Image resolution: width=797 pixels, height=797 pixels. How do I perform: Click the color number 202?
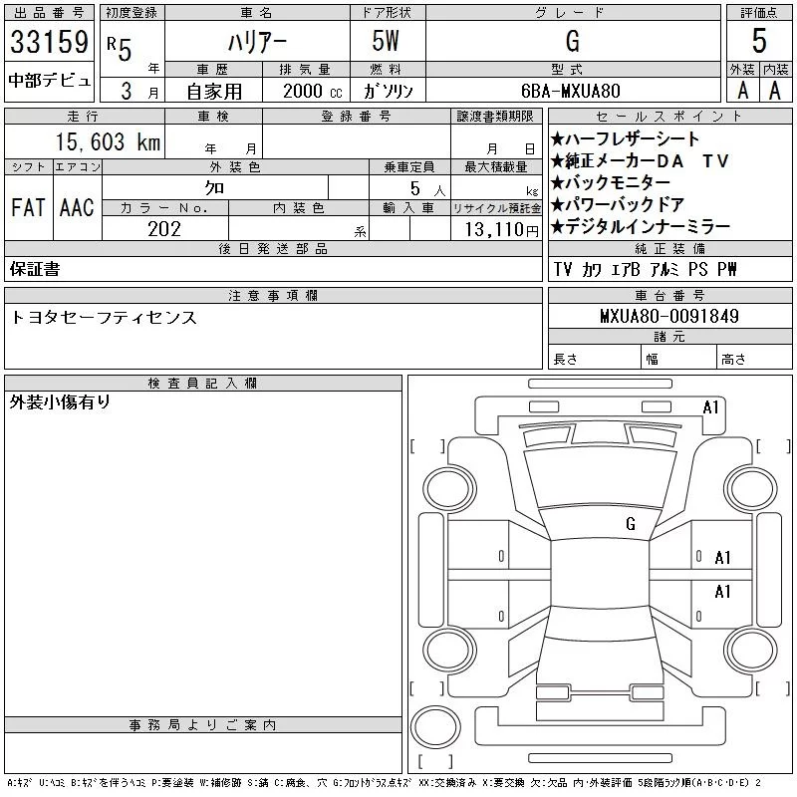164,228
